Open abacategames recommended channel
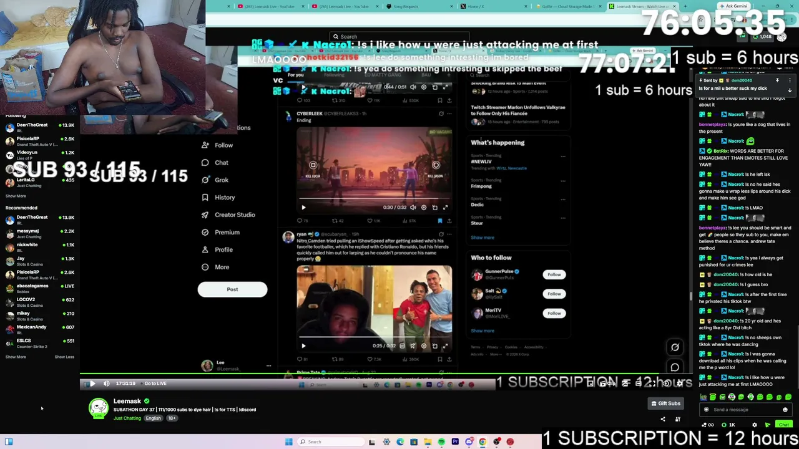The image size is (799, 449). click(x=40, y=288)
